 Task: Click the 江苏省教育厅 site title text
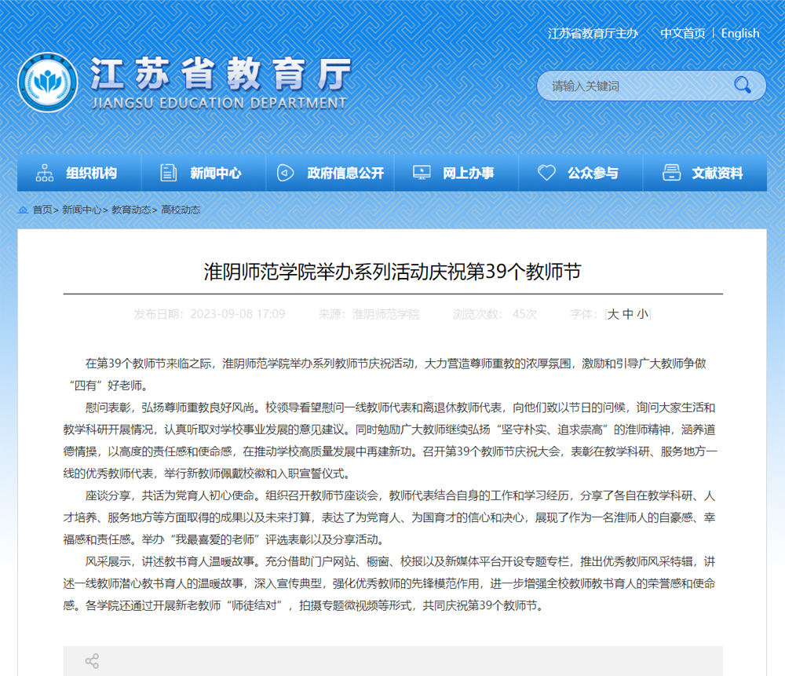pos(221,74)
